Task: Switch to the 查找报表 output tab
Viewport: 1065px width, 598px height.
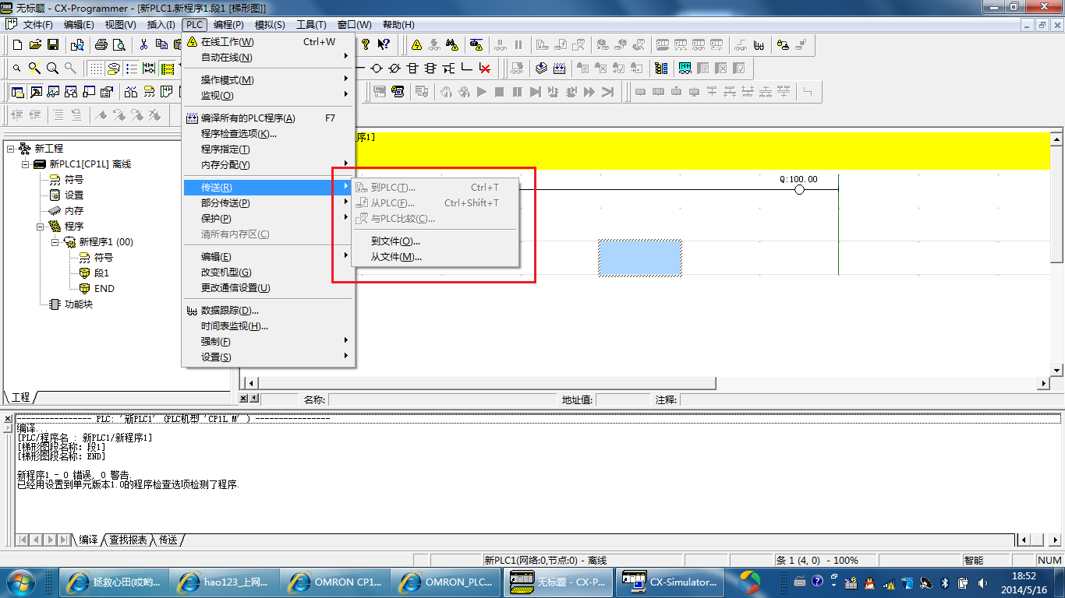Action: click(x=127, y=540)
